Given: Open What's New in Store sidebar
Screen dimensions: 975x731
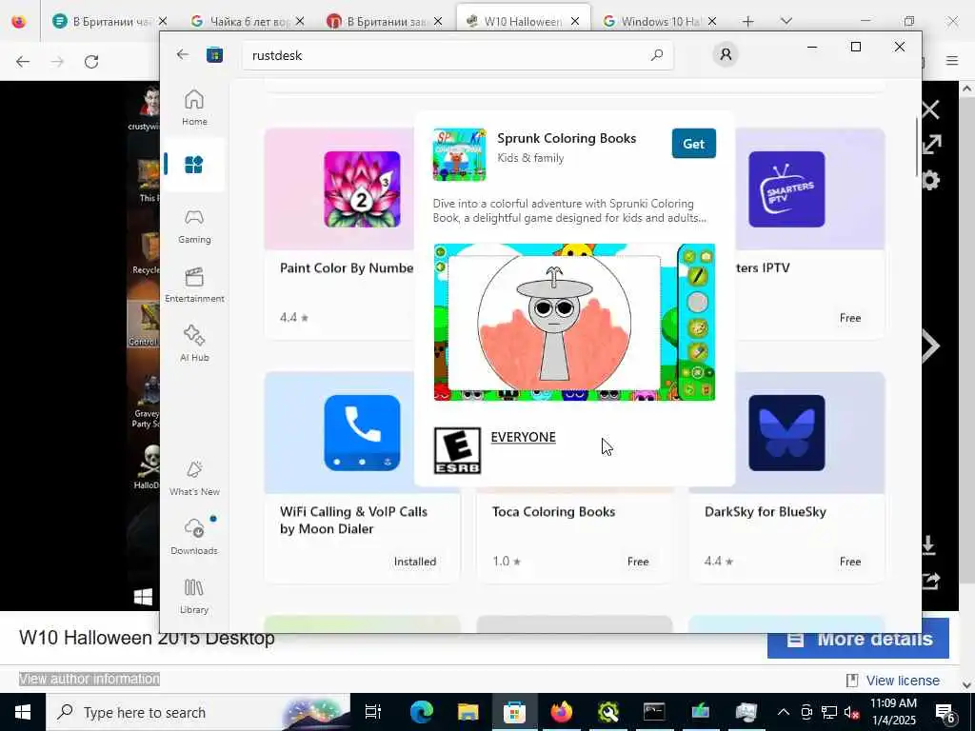Looking at the screenshot, I should pos(194,478).
